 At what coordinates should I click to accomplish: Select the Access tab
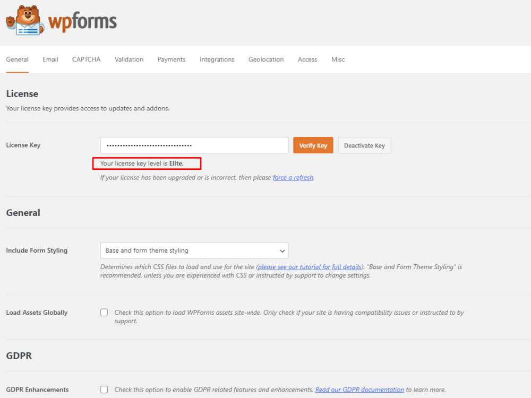(307, 59)
